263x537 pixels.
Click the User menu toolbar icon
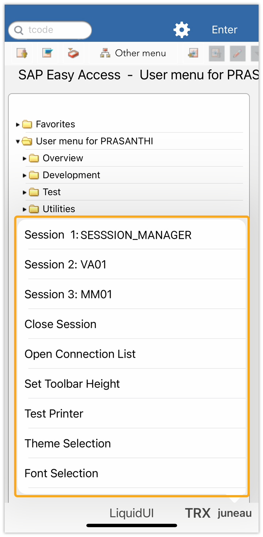[x=22, y=53]
